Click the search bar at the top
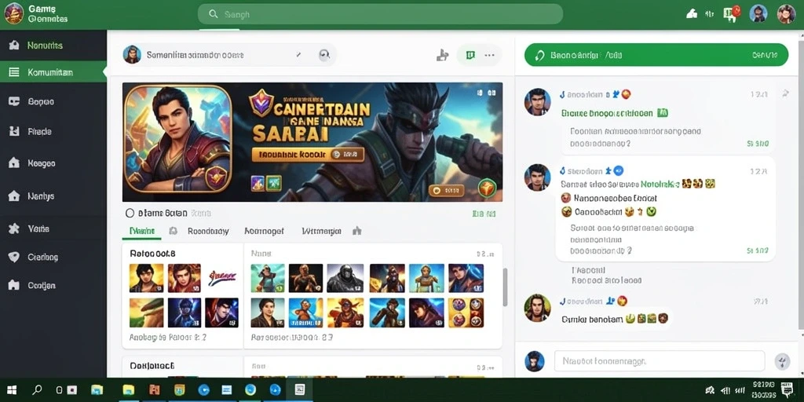 click(380, 14)
